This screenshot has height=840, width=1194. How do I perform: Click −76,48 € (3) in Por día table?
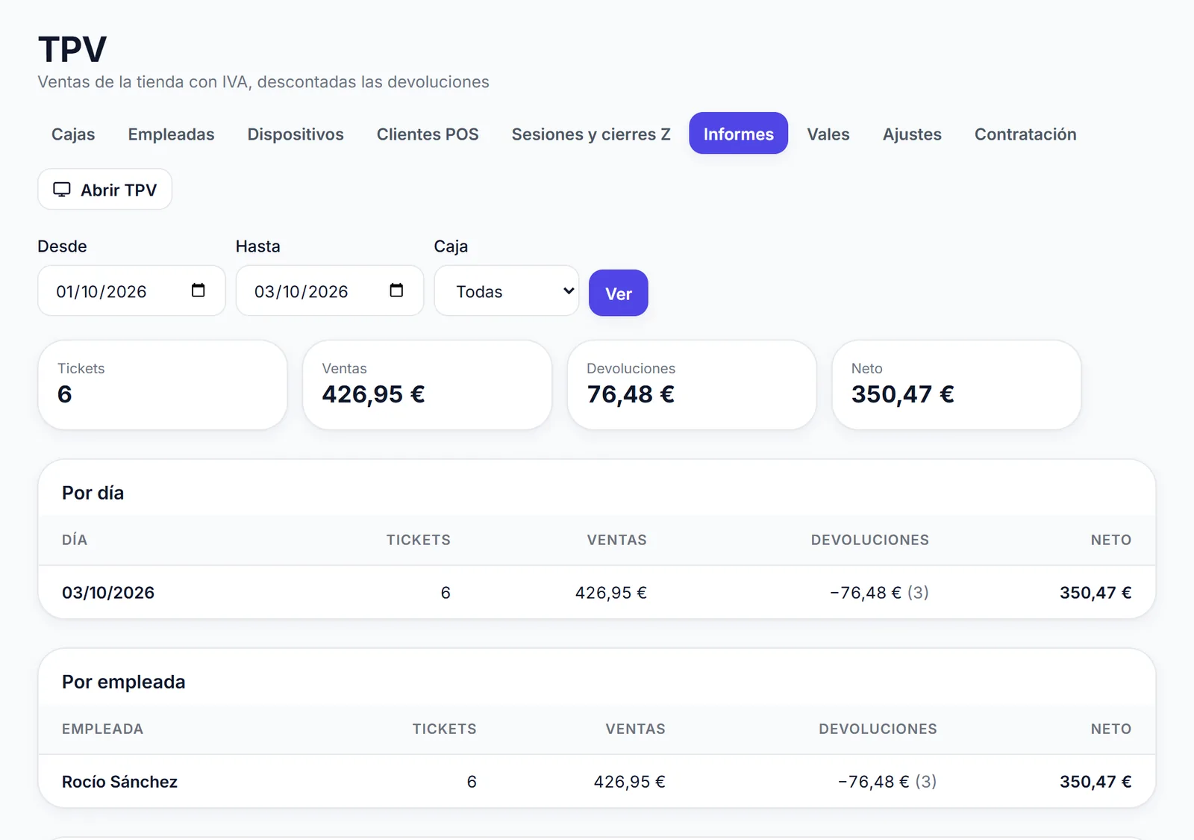click(x=879, y=593)
